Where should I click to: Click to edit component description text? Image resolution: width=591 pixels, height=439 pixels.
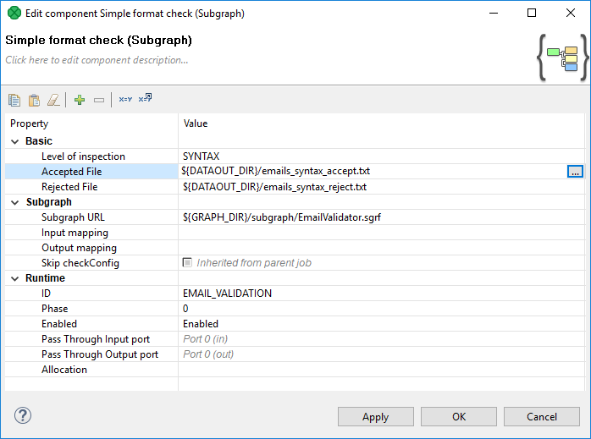[97, 60]
